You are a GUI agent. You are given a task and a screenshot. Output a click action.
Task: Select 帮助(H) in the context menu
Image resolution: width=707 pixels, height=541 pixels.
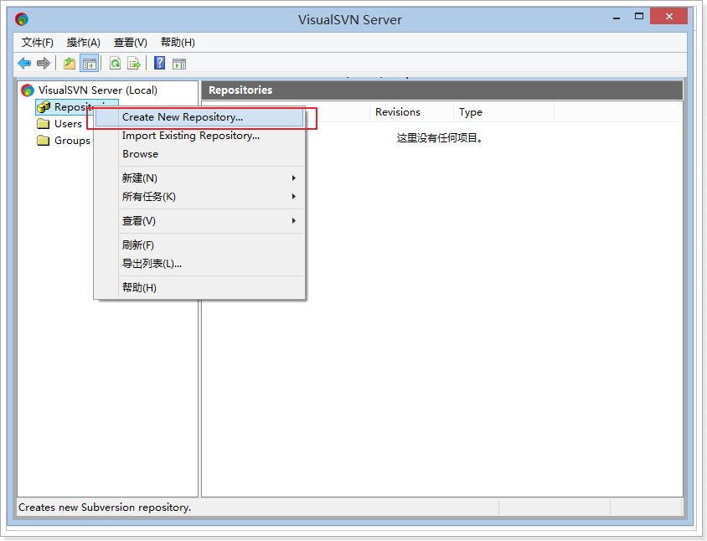(x=199, y=287)
